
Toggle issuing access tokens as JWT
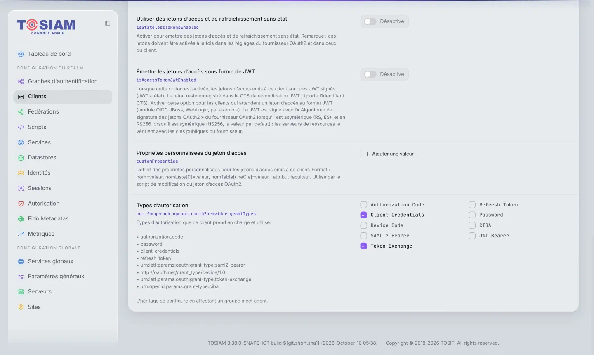(x=370, y=74)
